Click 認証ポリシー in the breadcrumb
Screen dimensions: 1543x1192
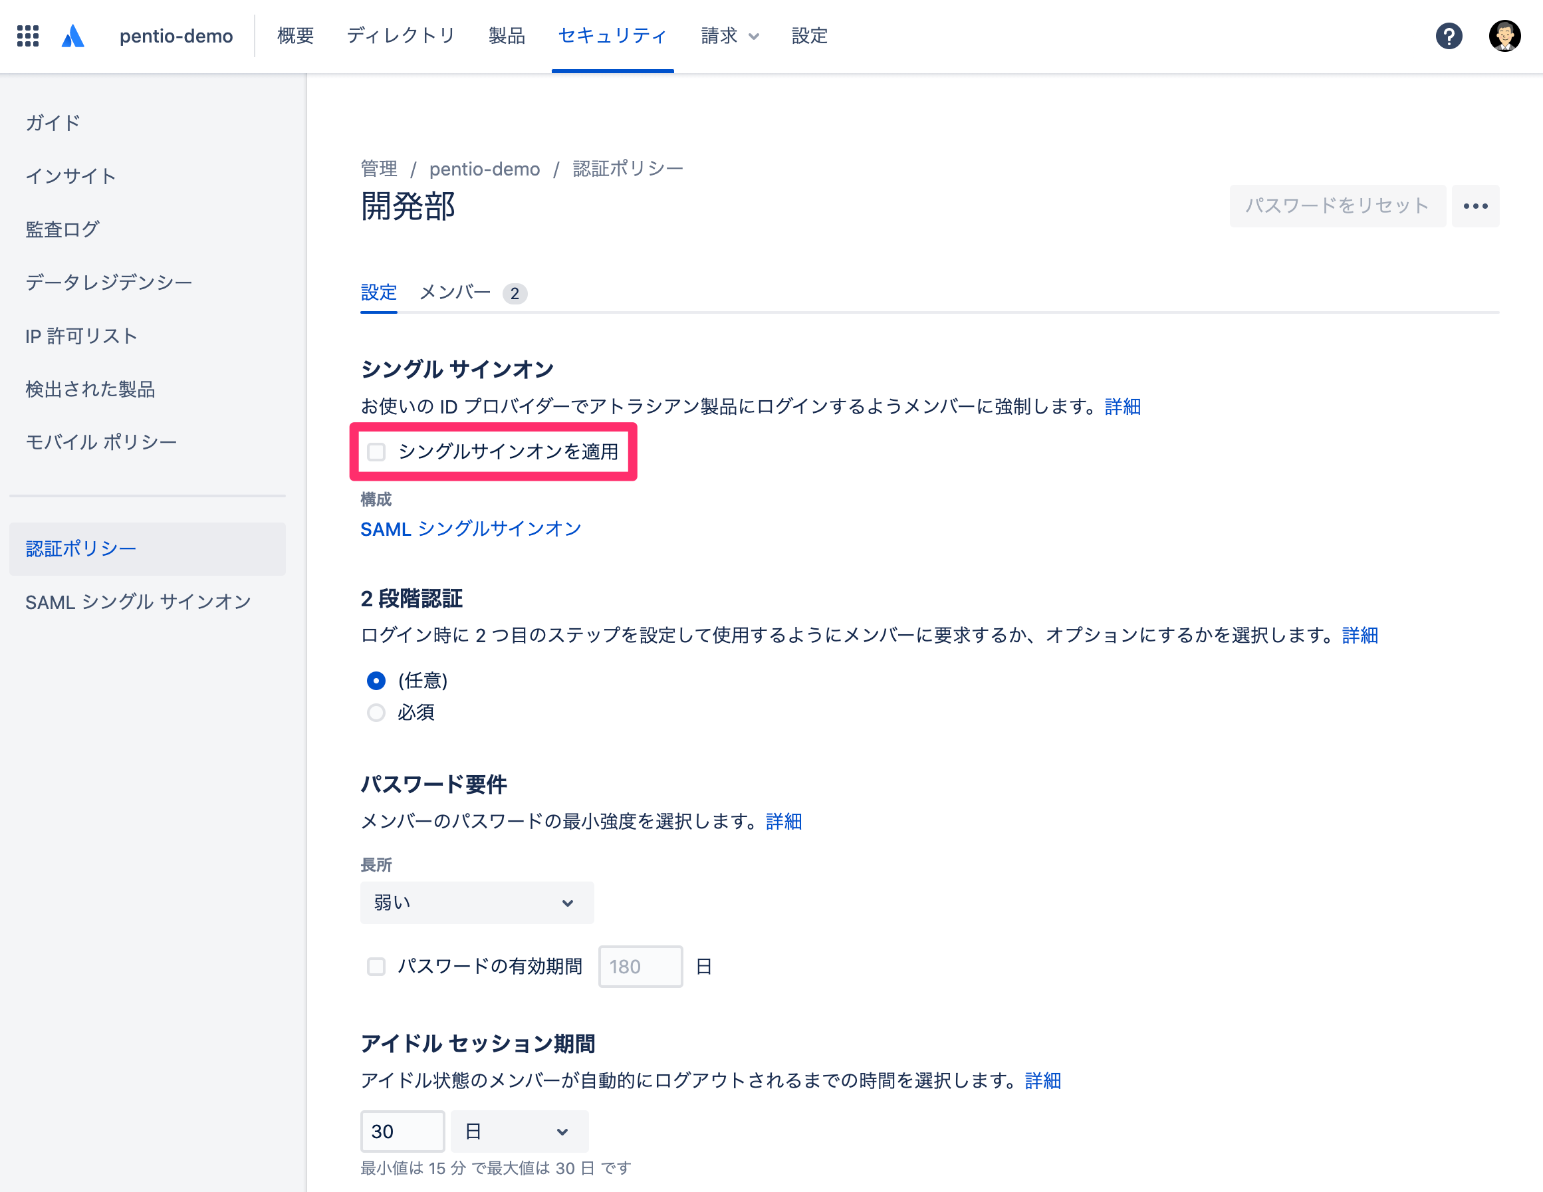628,169
